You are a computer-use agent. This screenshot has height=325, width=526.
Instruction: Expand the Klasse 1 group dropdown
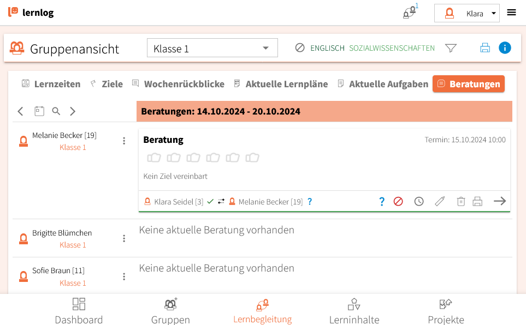tap(212, 48)
